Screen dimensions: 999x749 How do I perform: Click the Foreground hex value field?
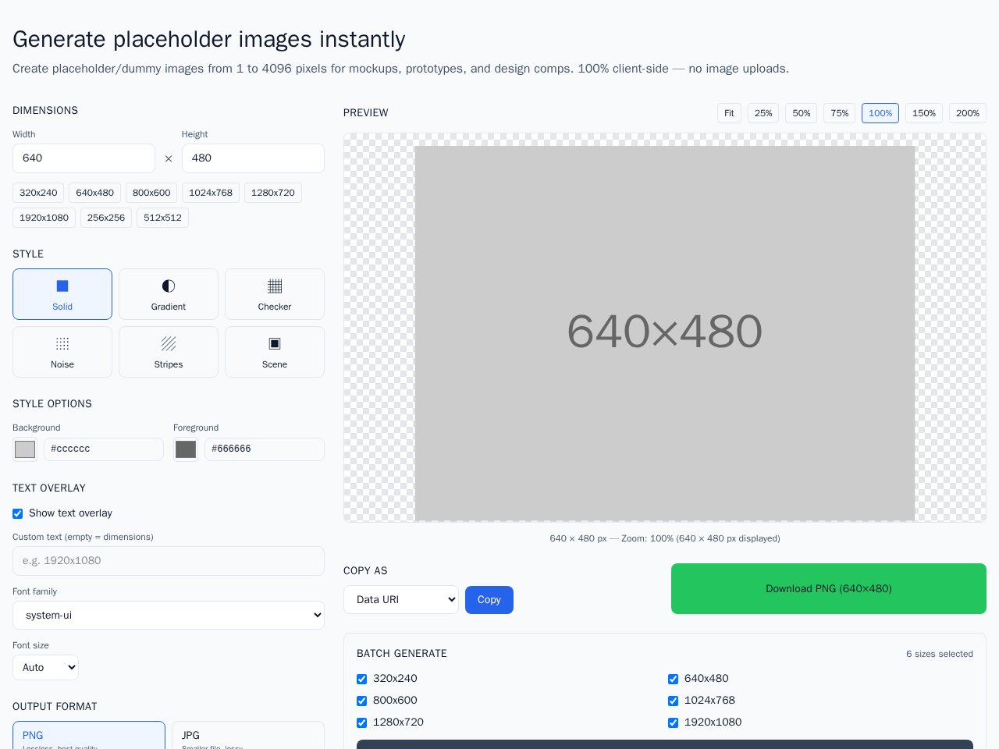pos(265,449)
